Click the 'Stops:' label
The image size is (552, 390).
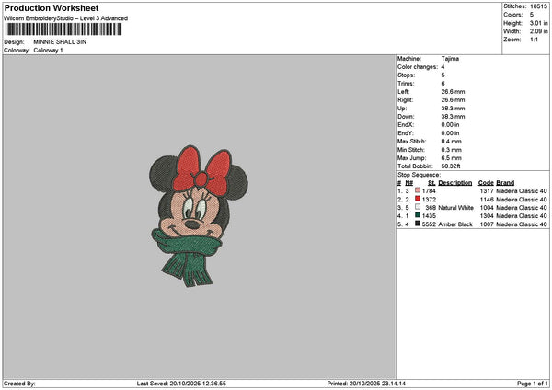[407, 75]
